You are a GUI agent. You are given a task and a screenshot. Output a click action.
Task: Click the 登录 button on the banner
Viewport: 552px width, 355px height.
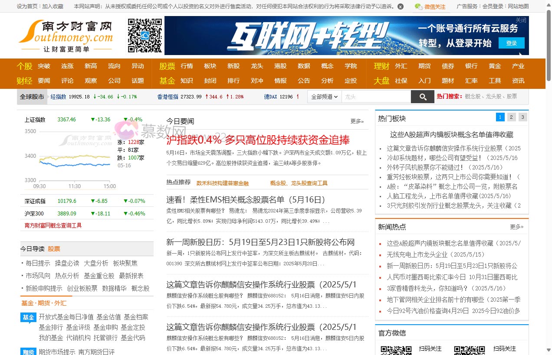tap(512, 43)
